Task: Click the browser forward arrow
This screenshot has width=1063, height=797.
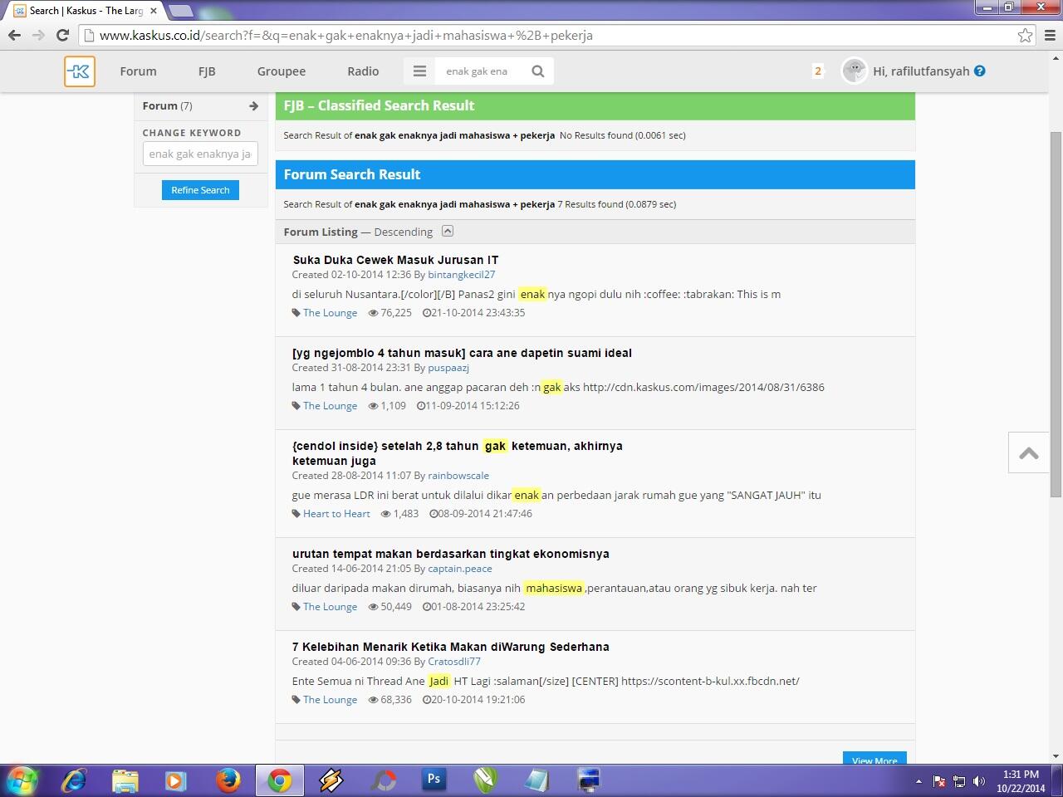Action: (x=38, y=35)
